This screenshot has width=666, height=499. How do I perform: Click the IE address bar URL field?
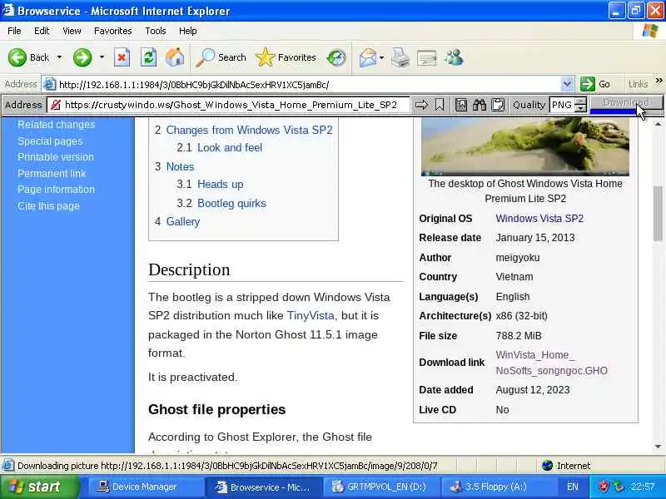click(301, 85)
